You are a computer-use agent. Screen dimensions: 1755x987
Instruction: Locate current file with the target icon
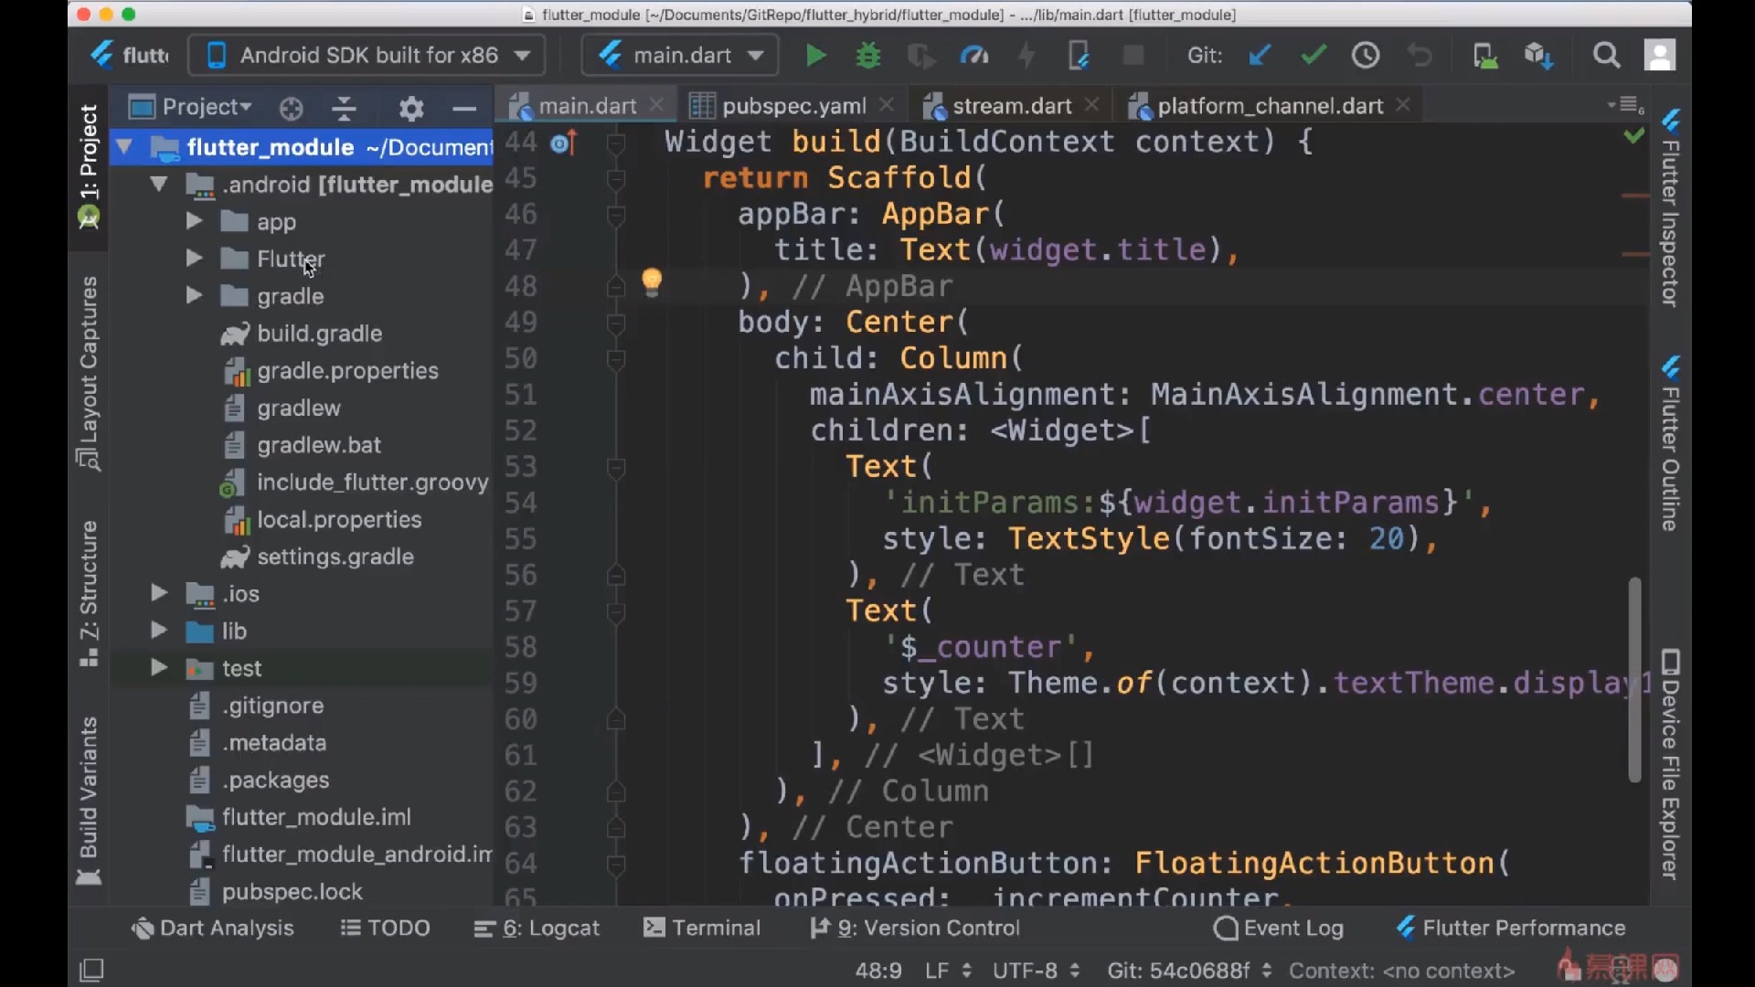(291, 109)
